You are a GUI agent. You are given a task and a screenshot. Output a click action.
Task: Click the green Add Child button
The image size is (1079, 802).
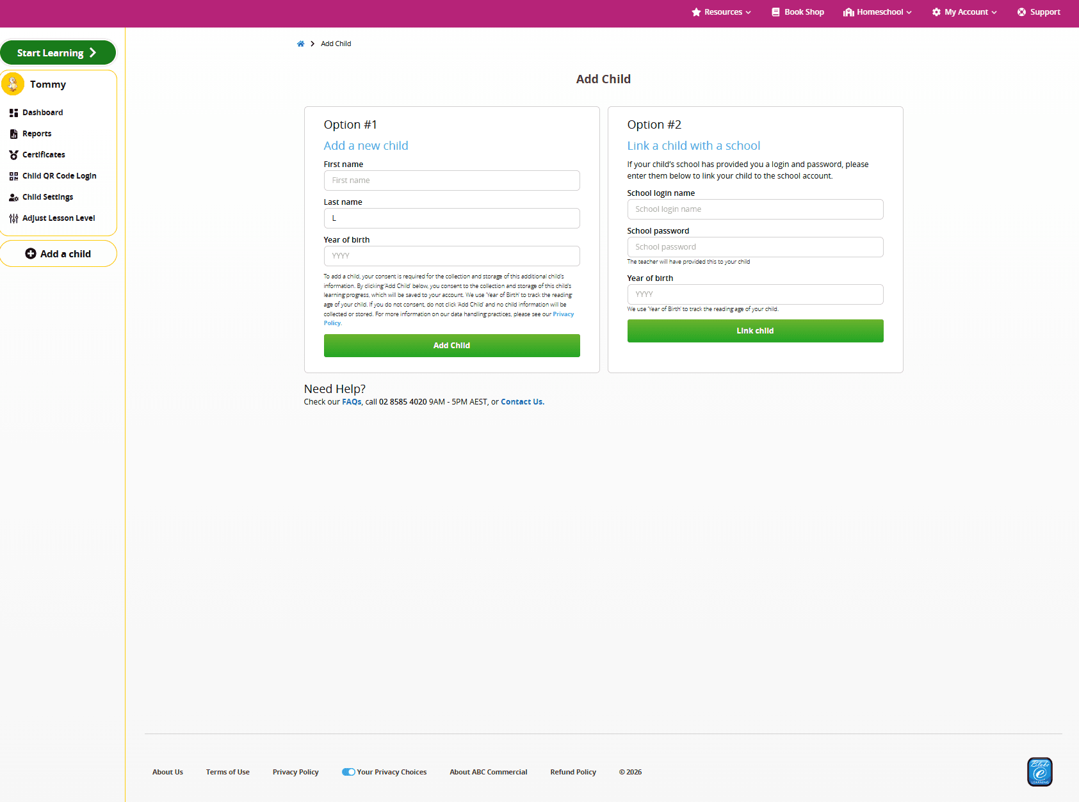click(452, 346)
